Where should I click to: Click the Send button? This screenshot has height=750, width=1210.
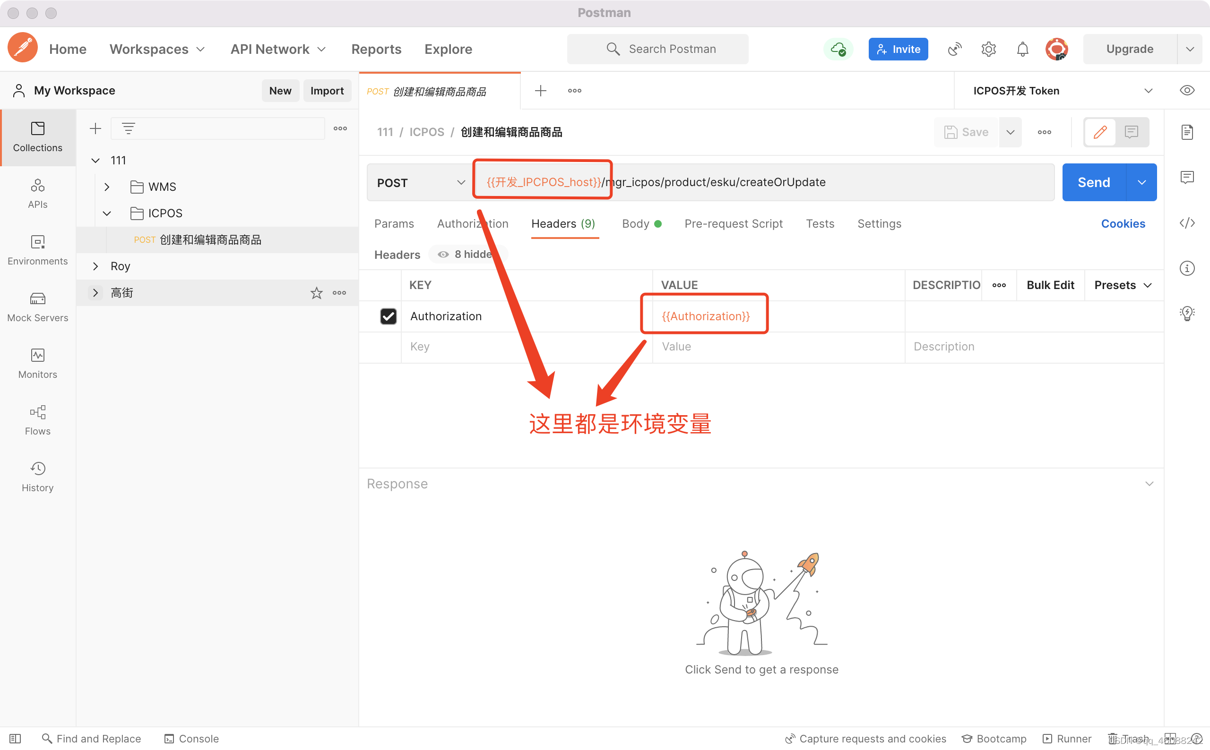point(1094,182)
